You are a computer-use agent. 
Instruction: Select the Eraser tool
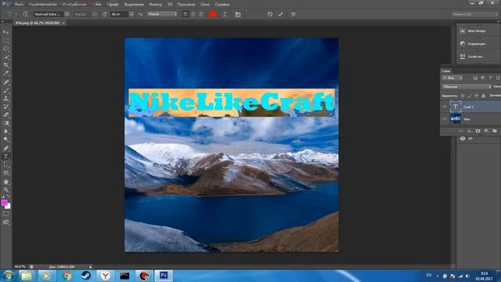click(x=5, y=115)
